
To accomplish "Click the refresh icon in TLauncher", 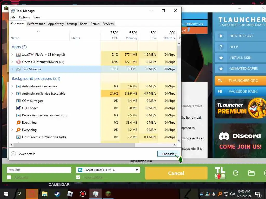I will pyautogui.click(x=236, y=173).
